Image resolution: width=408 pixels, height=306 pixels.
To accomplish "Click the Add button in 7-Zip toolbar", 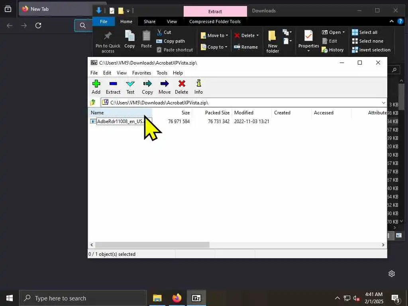I will click(96, 87).
